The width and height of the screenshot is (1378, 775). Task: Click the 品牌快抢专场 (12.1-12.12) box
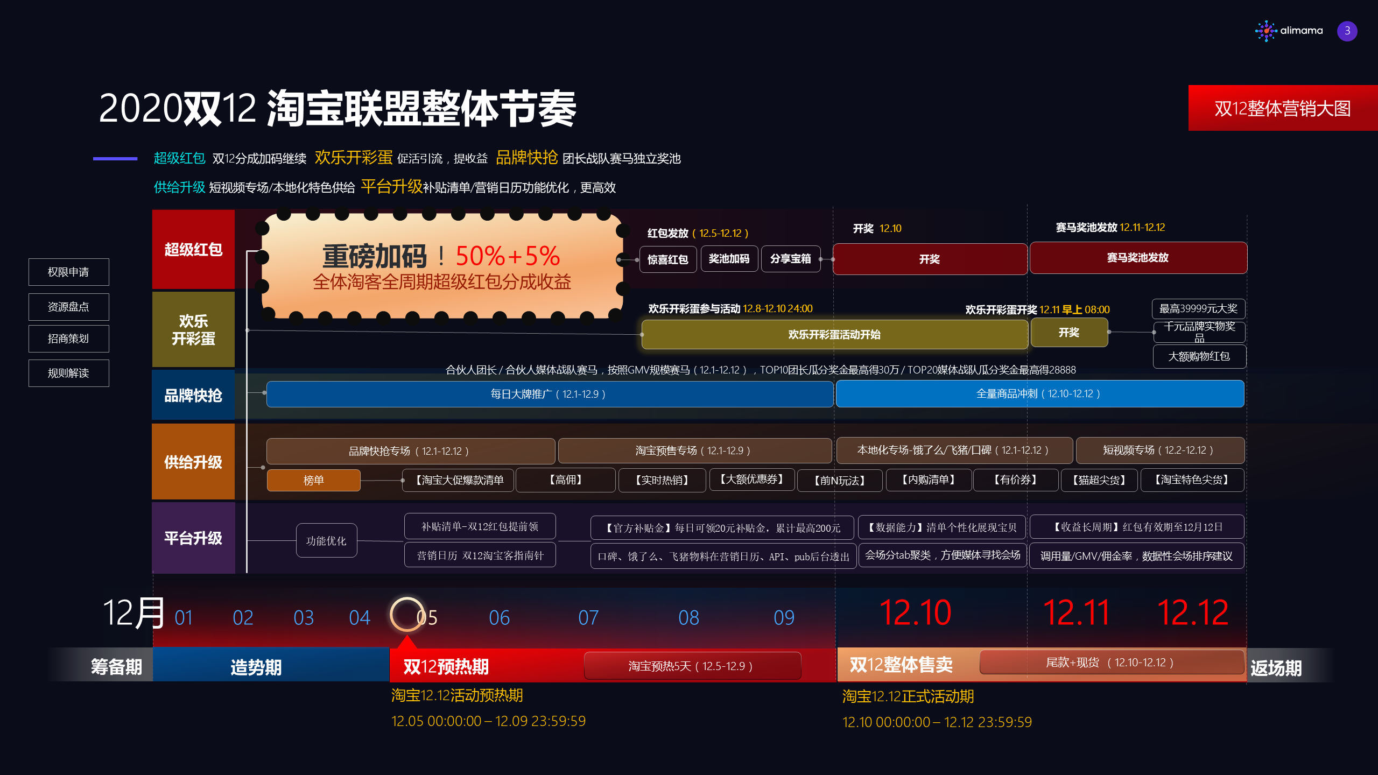[410, 451]
